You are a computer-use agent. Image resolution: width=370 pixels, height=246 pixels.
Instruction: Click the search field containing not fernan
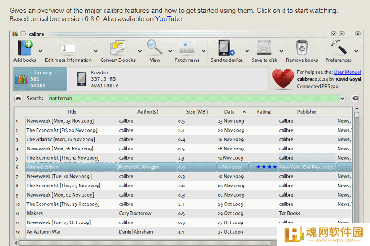click(x=193, y=98)
